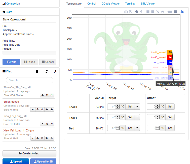Delete Xiao_Fei_Long_1103.gco with the trash icon

(42, 138)
